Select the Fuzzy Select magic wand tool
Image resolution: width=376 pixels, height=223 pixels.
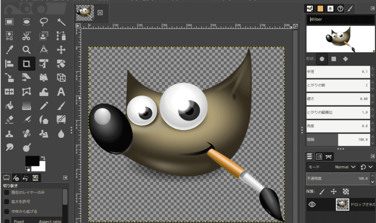tap(61, 22)
